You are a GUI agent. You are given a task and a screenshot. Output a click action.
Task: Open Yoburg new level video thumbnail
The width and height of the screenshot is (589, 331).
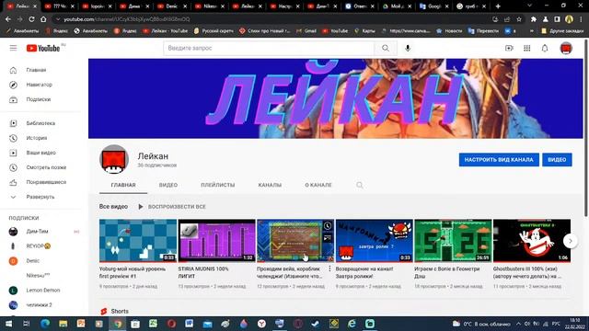click(x=138, y=241)
